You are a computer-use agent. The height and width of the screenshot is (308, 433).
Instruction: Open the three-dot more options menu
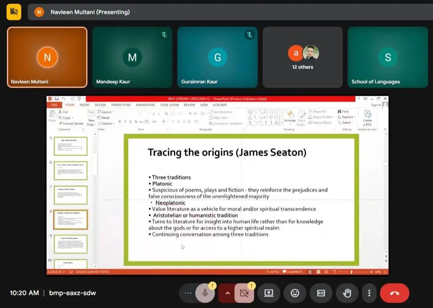click(x=369, y=293)
